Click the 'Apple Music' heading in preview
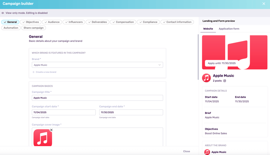Viewport: 270px width, 155px height. [223, 75]
